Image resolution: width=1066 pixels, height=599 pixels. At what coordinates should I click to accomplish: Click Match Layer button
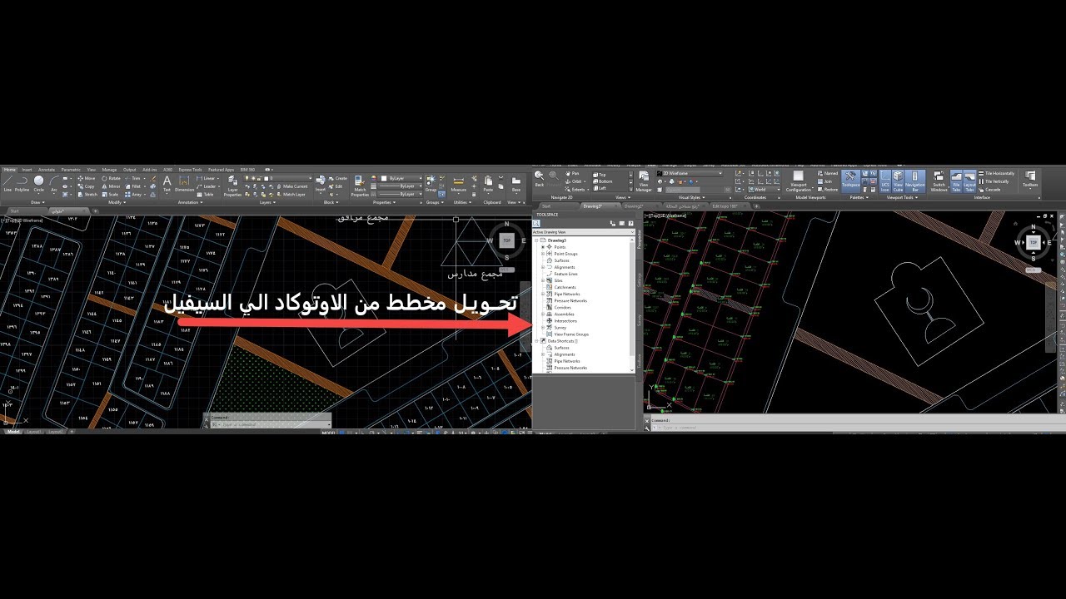(x=291, y=195)
